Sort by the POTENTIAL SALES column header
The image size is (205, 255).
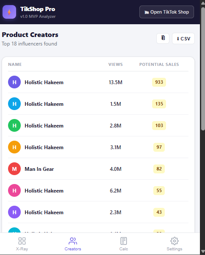pos(159,65)
